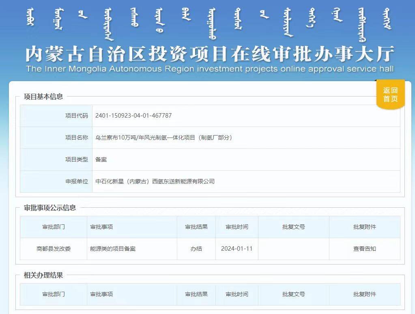Screen dimensions: 415x314
Task: Click the 备案 project type value
Action: click(101, 159)
